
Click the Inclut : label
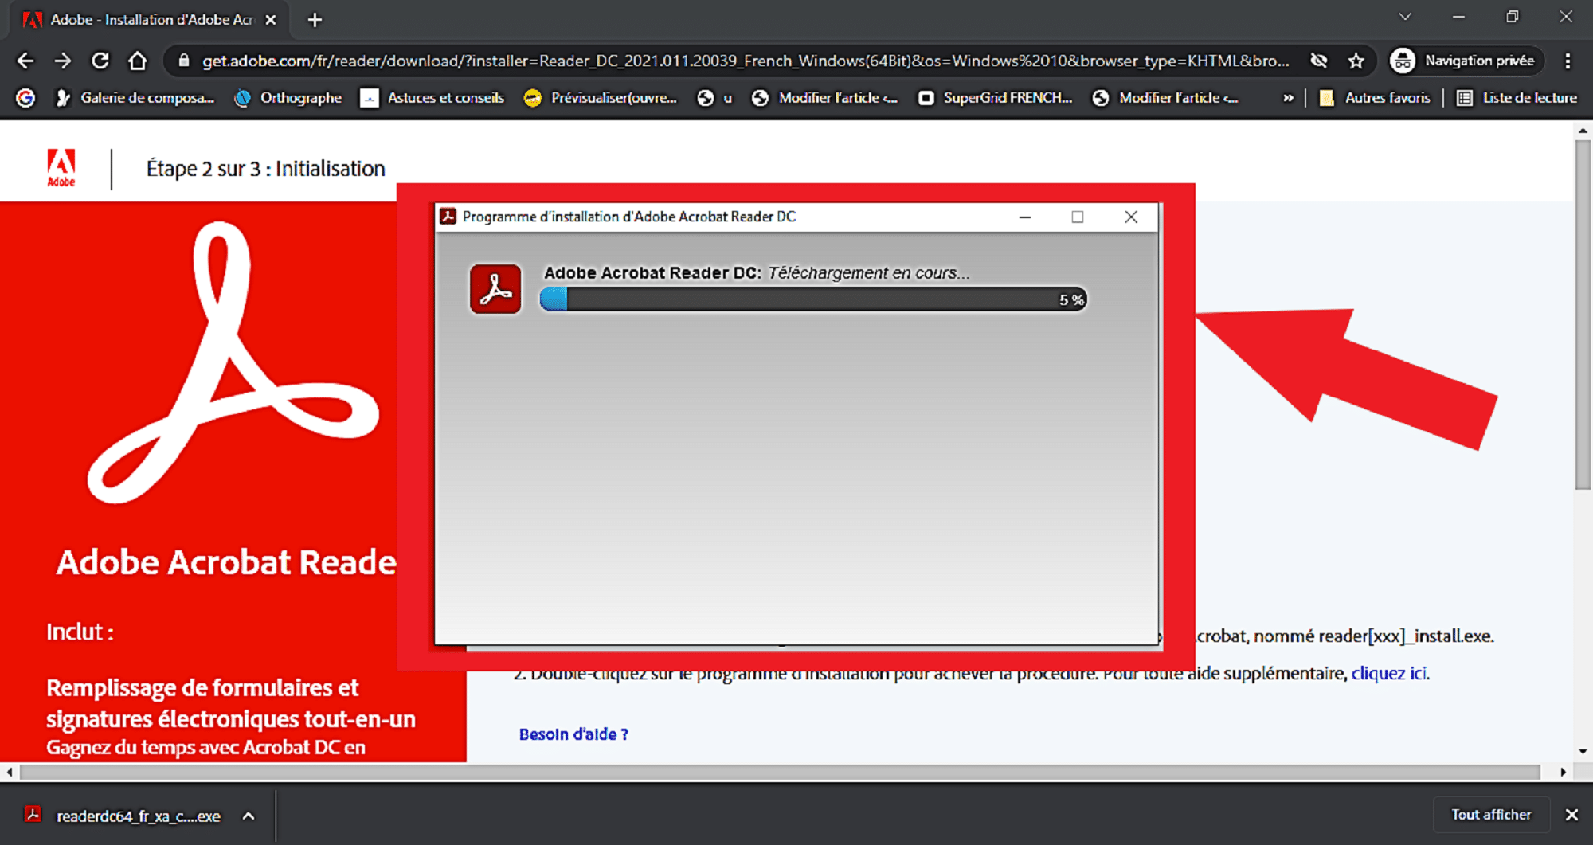80,632
